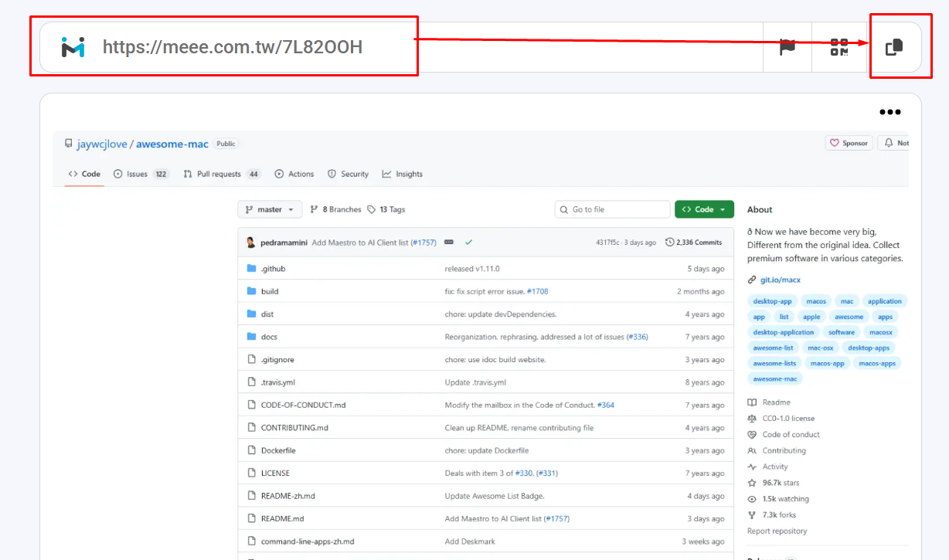Screen dimensions: 949x560
Task: Click the fork icon beside 7.3k forks
Action: point(752,515)
